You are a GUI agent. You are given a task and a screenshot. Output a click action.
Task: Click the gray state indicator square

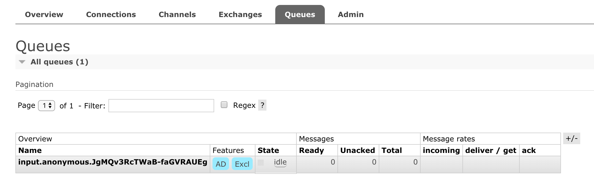point(261,163)
